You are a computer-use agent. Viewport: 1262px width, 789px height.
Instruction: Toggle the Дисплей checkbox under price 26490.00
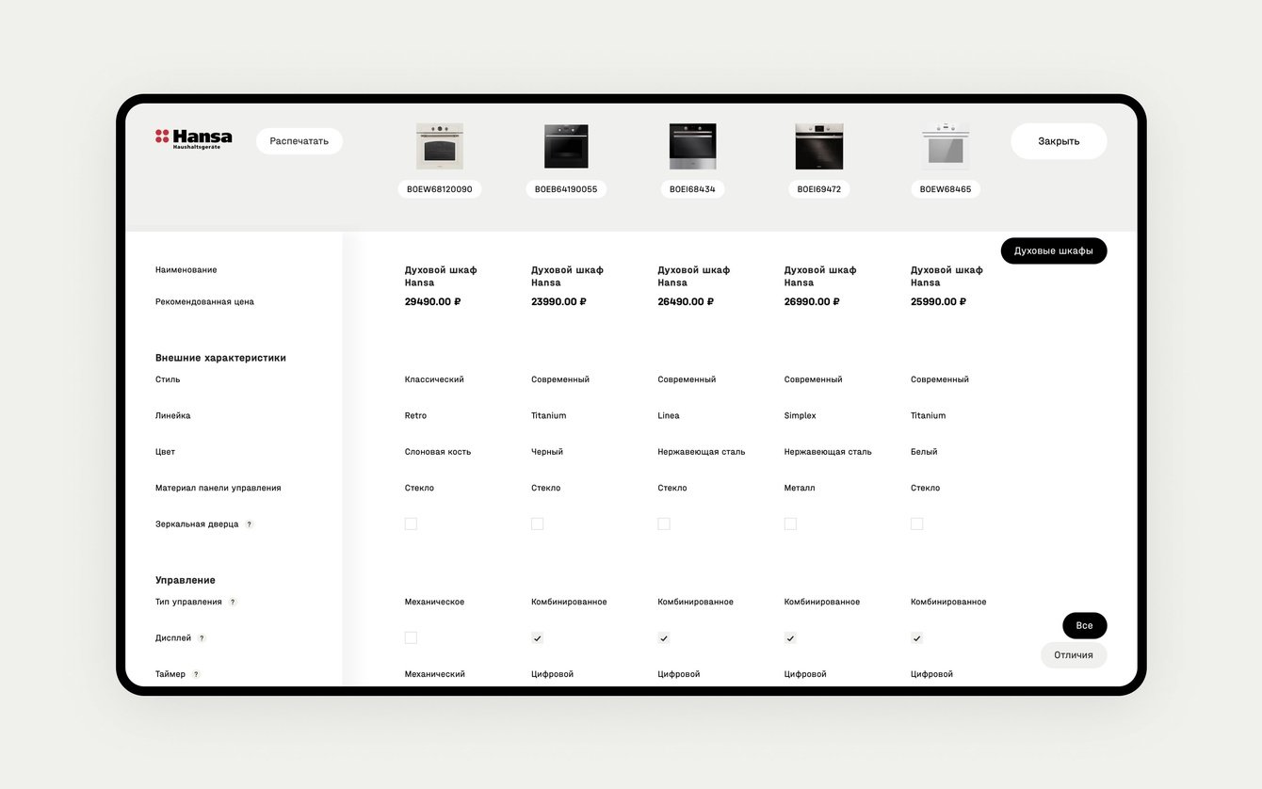click(x=664, y=638)
